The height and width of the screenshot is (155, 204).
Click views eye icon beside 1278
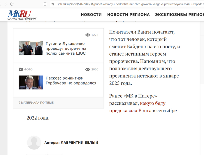[x=87, y=35]
